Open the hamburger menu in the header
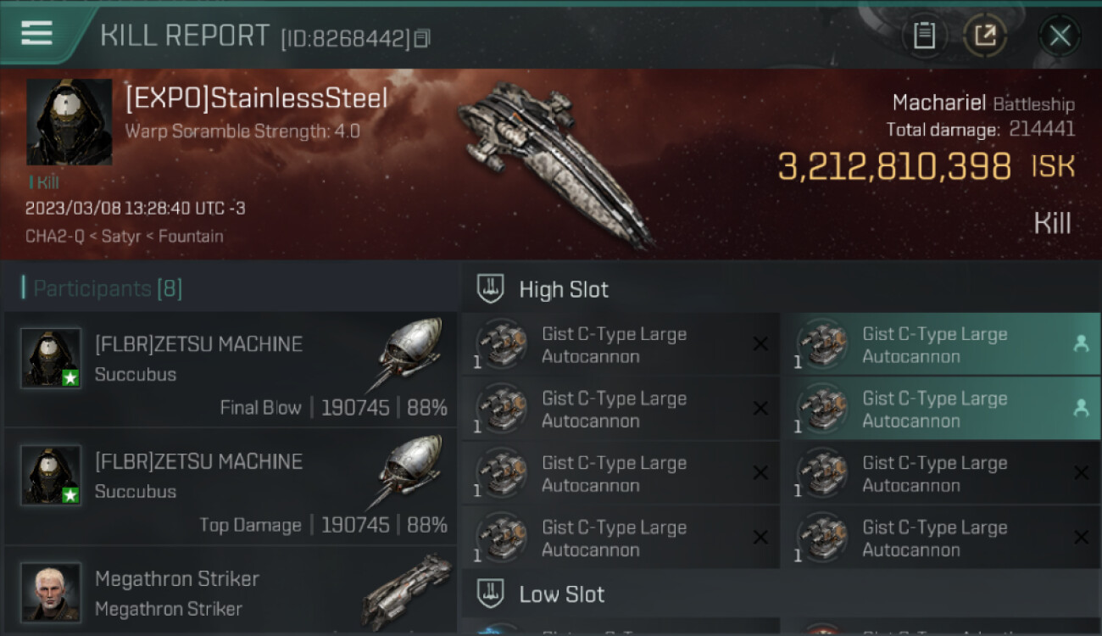 pyautogui.click(x=36, y=33)
